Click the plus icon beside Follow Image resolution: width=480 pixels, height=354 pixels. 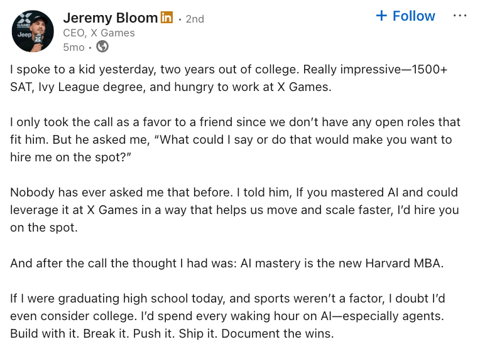click(381, 16)
